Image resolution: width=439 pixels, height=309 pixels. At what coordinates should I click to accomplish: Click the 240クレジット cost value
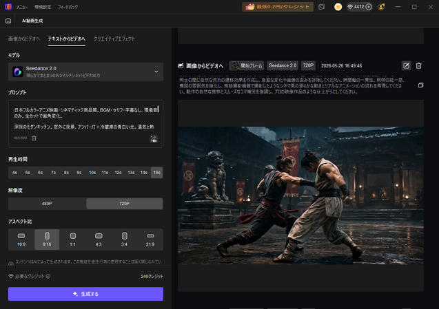(152, 276)
